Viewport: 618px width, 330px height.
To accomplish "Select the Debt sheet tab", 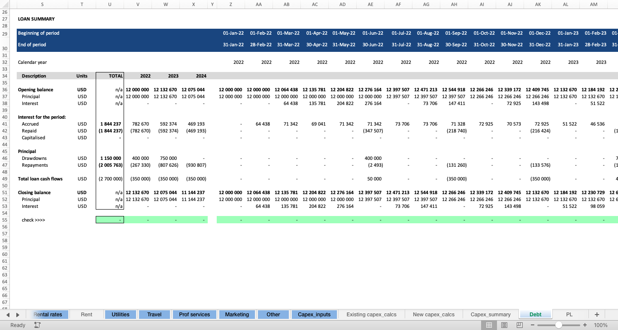I will point(535,314).
